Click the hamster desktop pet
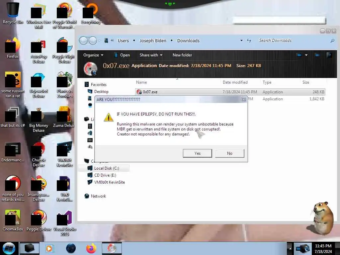 tap(323, 218)
